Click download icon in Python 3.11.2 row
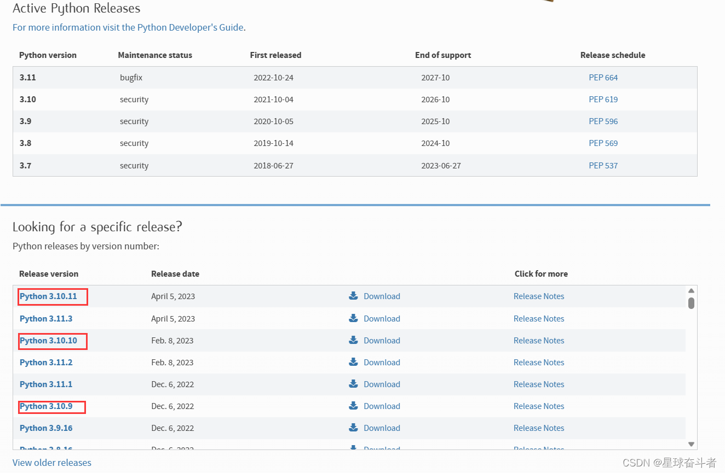725x473 pixels. click(x=353, y=362)
